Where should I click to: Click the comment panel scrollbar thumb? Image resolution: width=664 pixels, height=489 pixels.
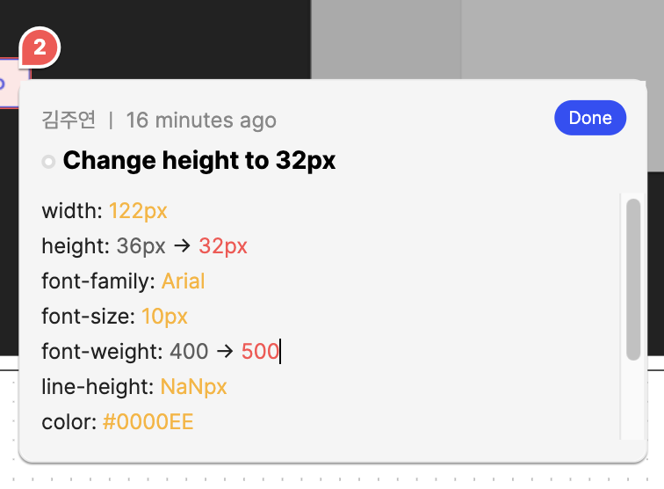click(x=633, y=280)
